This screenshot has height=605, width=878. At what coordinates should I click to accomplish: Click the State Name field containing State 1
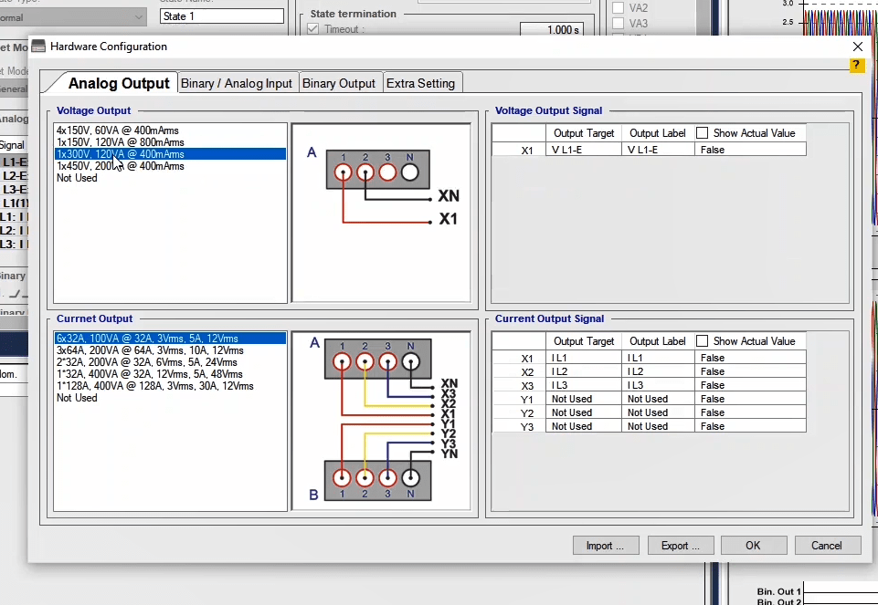click(x=222, y=16)
